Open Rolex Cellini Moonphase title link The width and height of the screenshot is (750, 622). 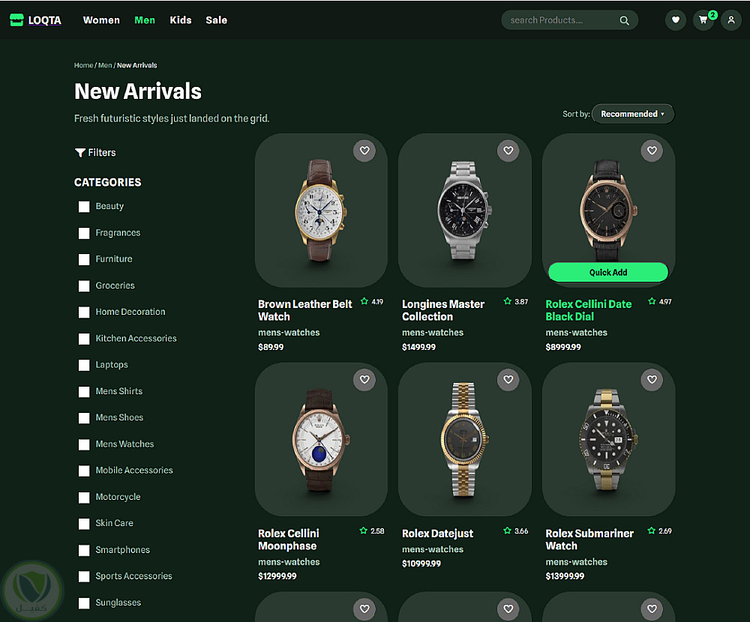(289, 540)
